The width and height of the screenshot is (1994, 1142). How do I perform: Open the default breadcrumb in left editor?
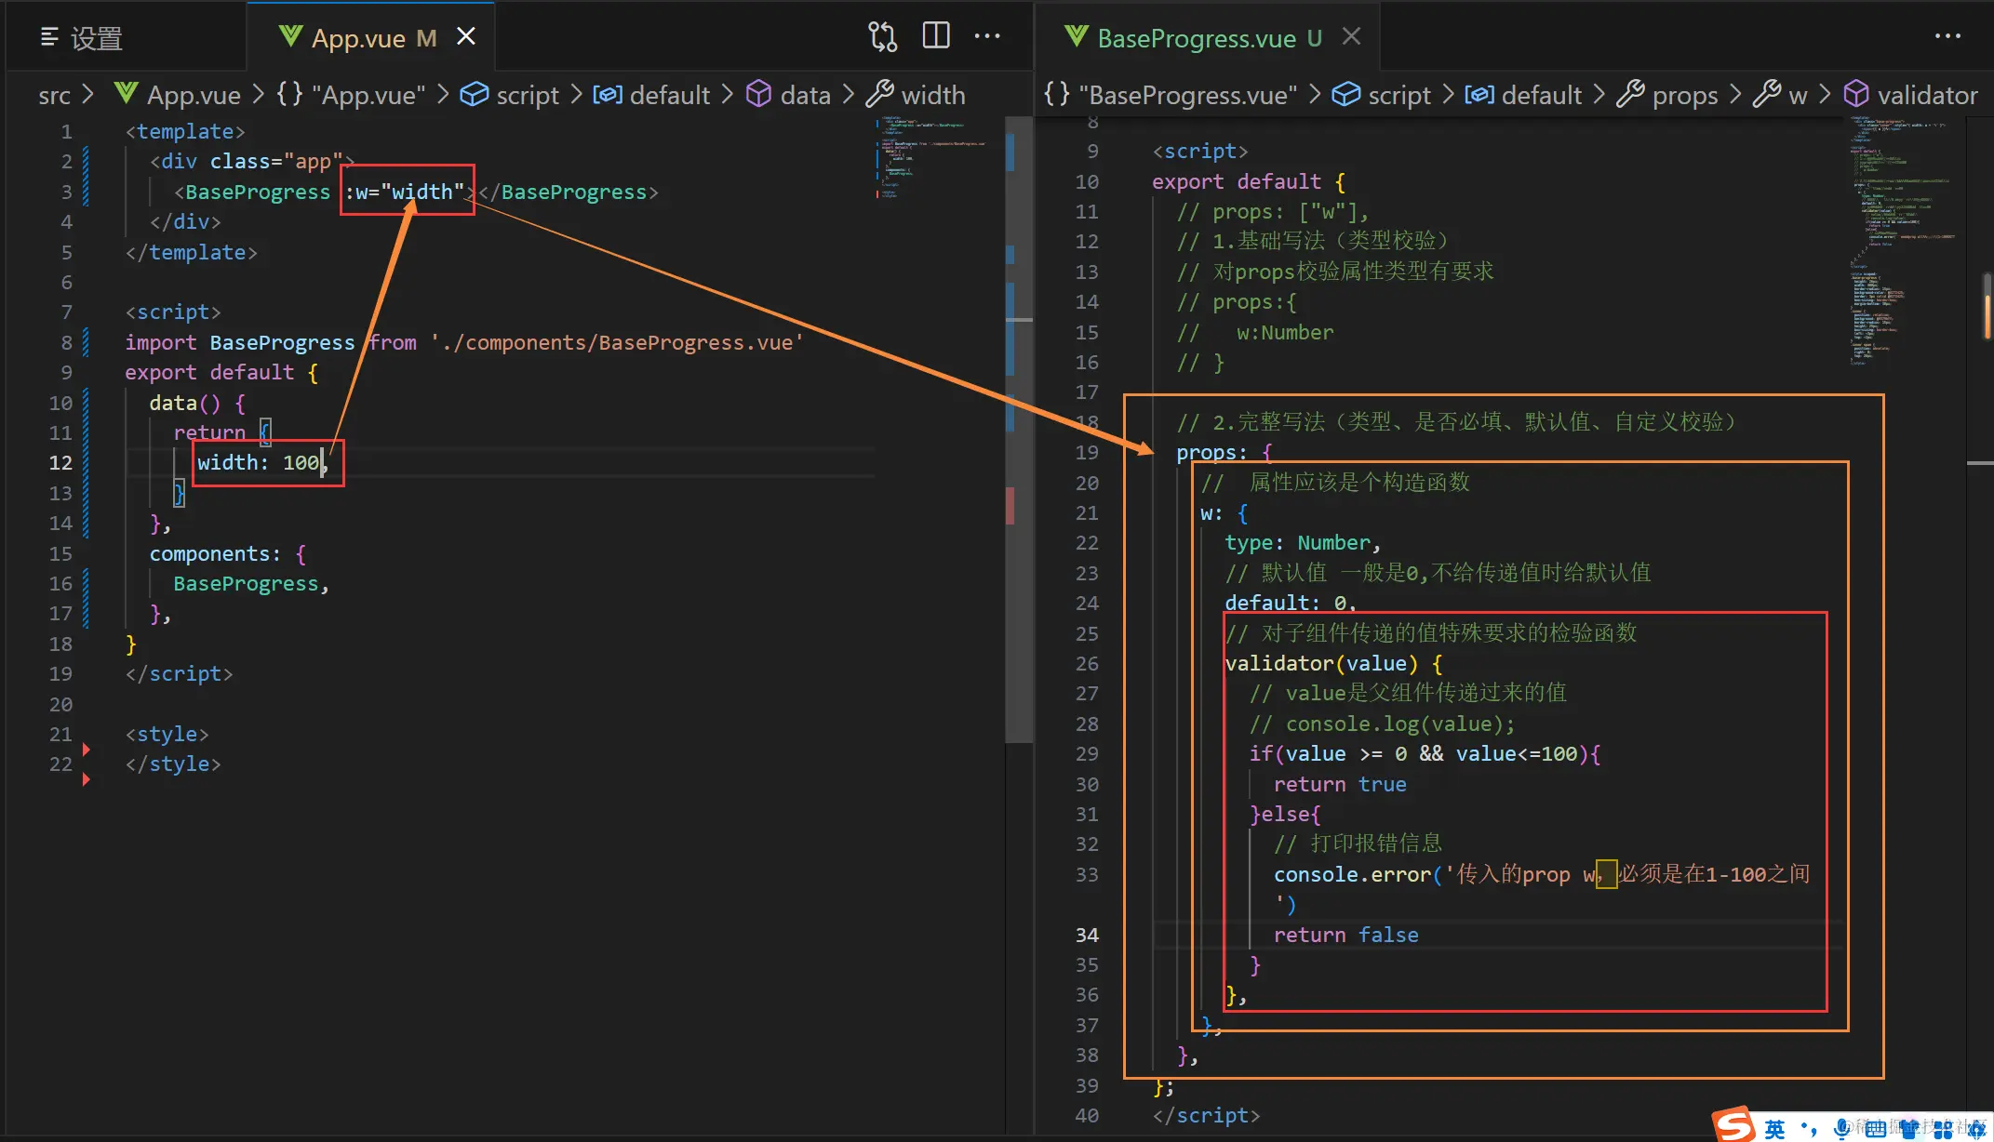pos(669,95)
